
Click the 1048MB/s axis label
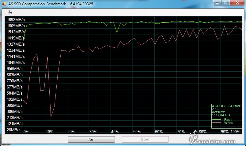16,62
